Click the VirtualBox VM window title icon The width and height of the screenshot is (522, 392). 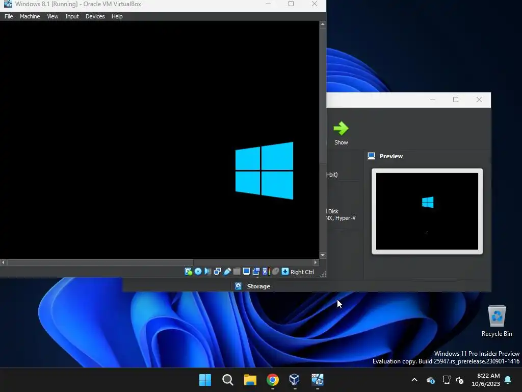pos(8,4)
